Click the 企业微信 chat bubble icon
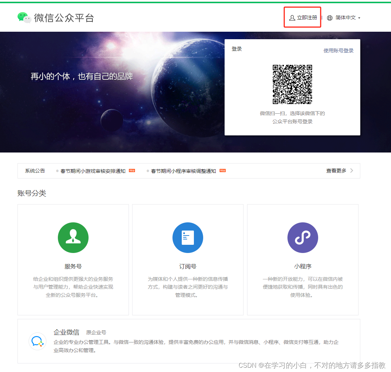This screenshot has width=391, height=372. [x=37, y=341]
